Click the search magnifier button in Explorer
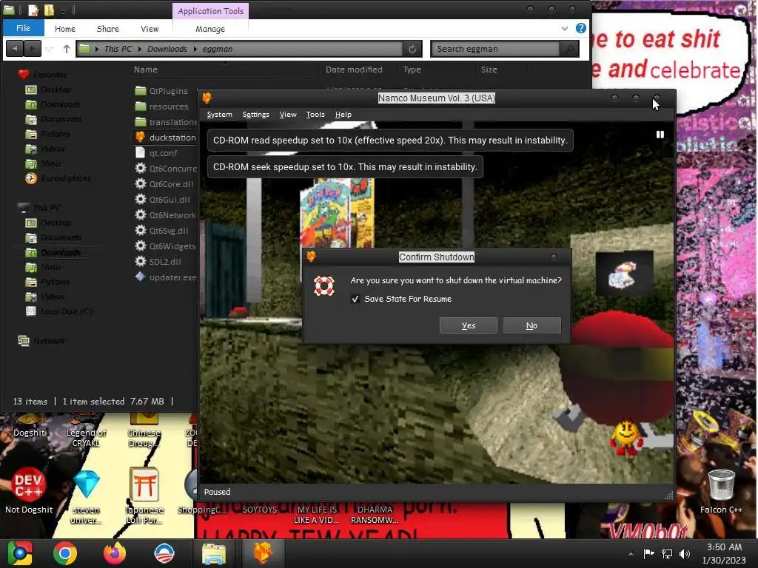 [x=569, y=49]
